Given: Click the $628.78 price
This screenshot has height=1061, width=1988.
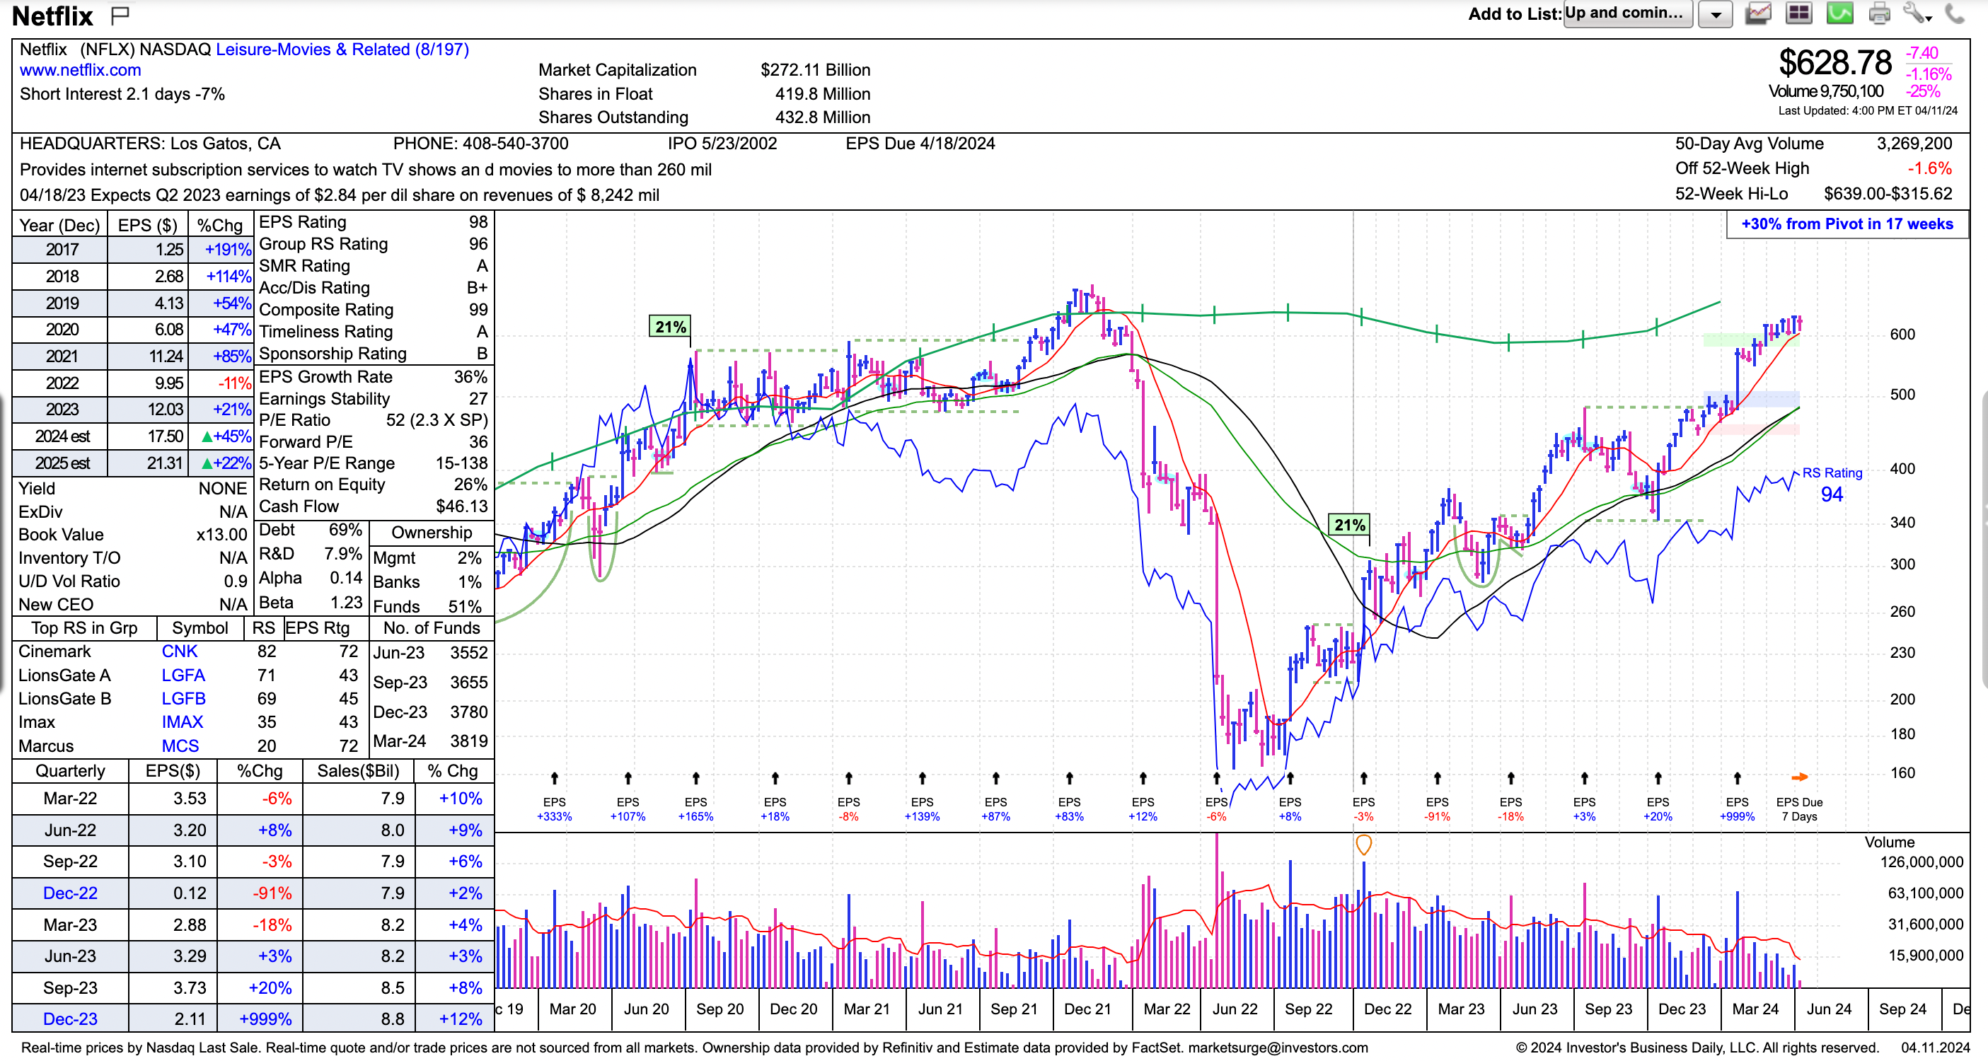Looking at the screenshot, I should (x=1834, y=62).
